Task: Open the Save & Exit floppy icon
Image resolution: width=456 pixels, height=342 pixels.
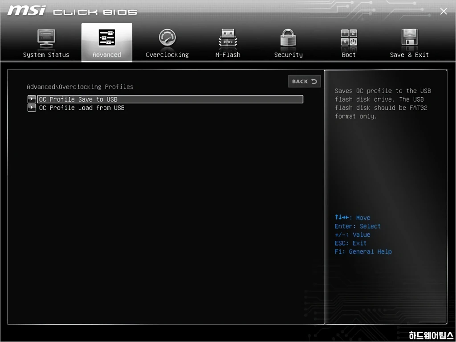Action: (410, 37)
